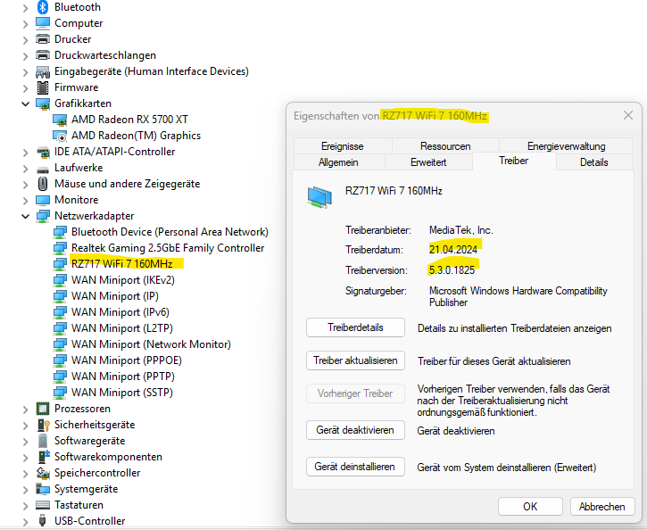The height and width of the screenshot is (530, 647).
Task: Click the Bluetooth category icon
Action: pyautogui.click(x=43, y=7)
